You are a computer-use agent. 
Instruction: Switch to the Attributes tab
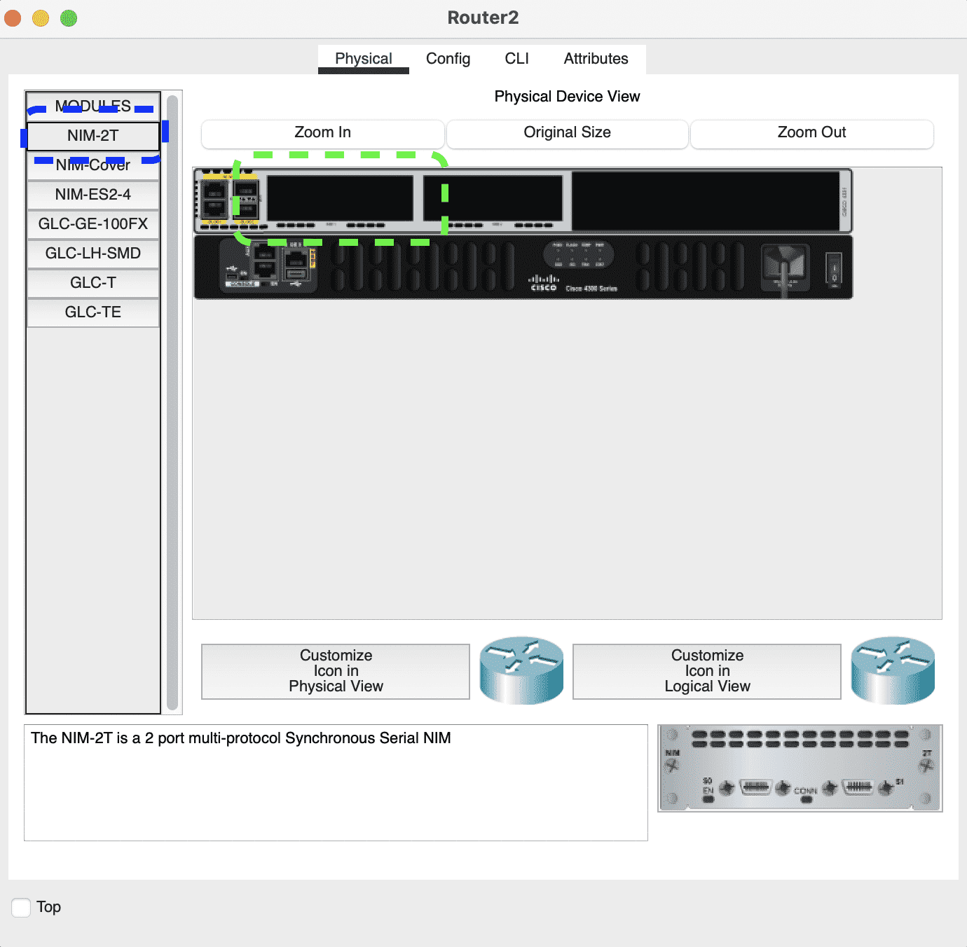[x=596, y=59]
